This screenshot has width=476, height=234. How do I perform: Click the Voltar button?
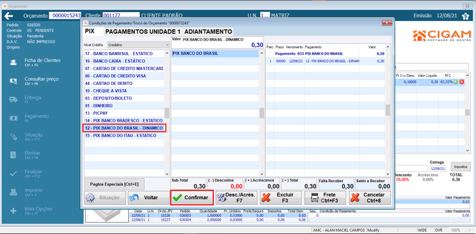(149, 198)
